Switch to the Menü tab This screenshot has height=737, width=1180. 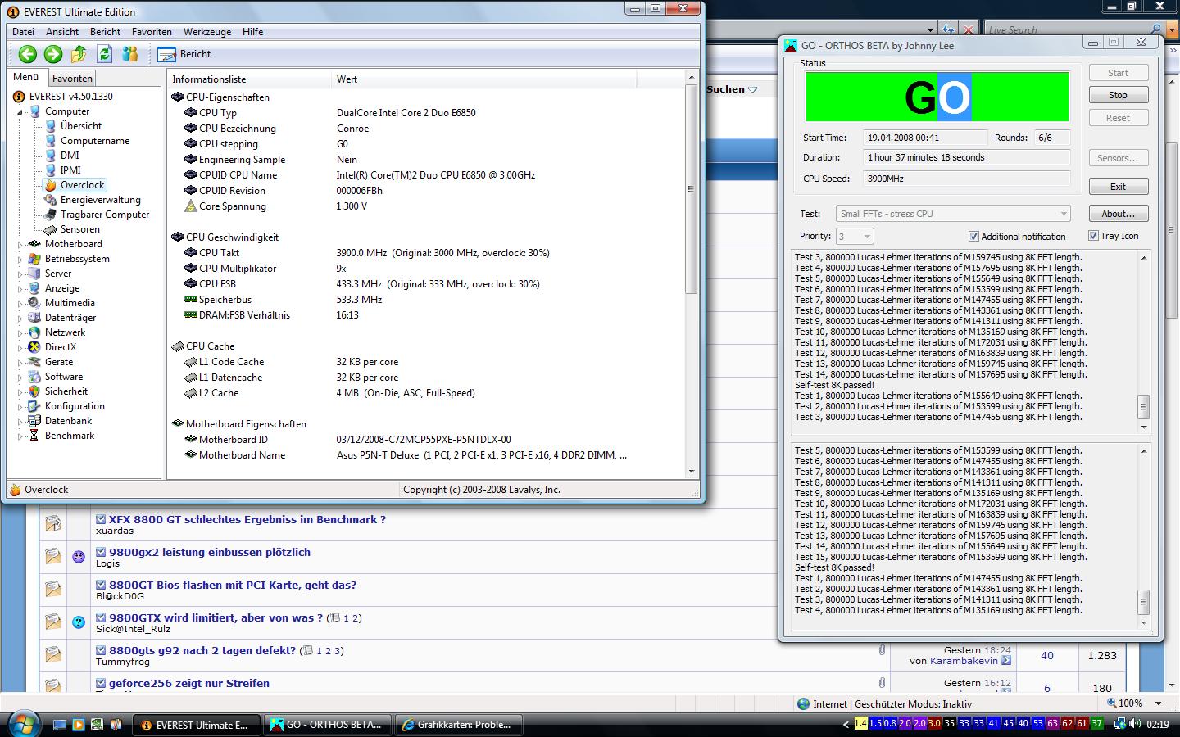[x=26, y=77]
